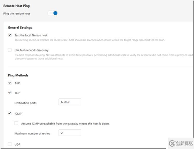Focus the Maximum number of retries field
The height and width of the screenshot is (149, 194).
pos(70,133)
